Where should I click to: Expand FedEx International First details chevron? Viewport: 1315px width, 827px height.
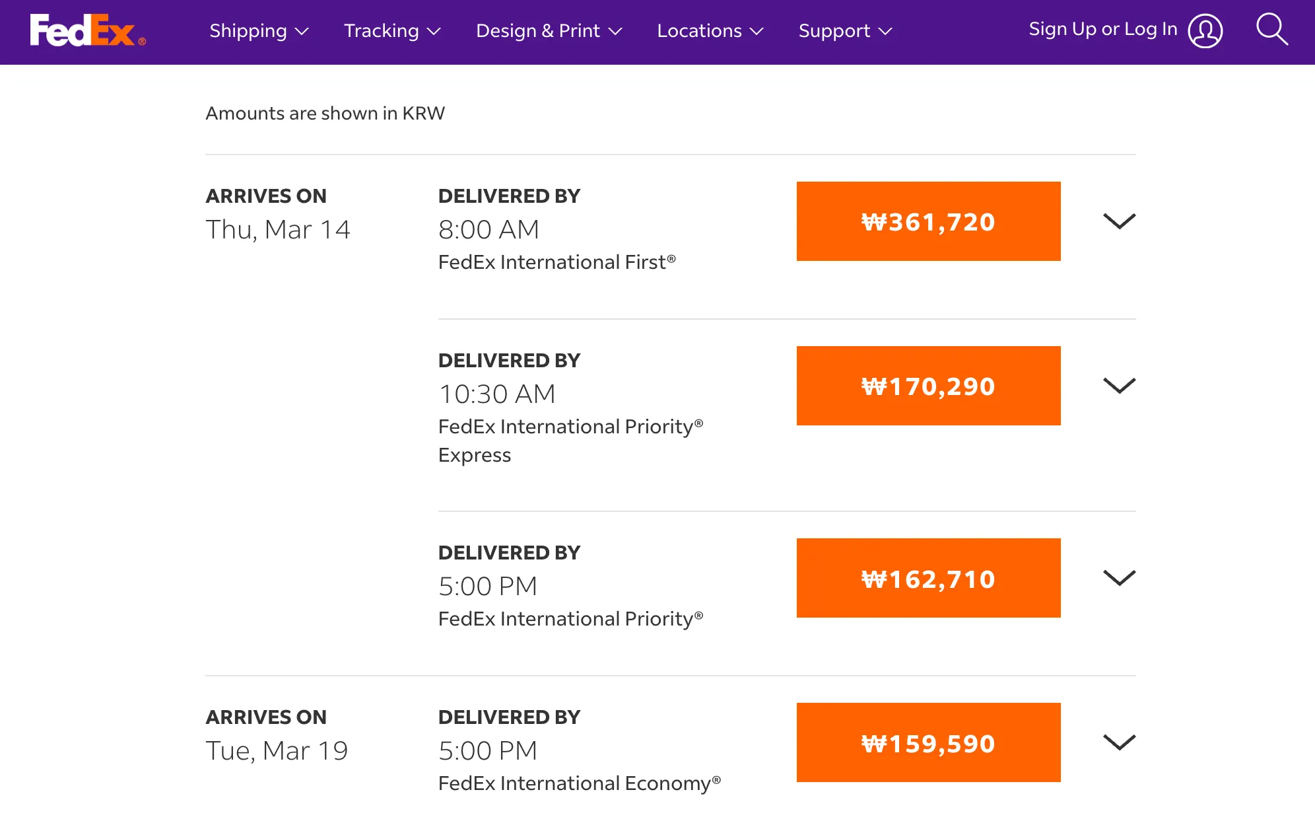point(1119,221)
